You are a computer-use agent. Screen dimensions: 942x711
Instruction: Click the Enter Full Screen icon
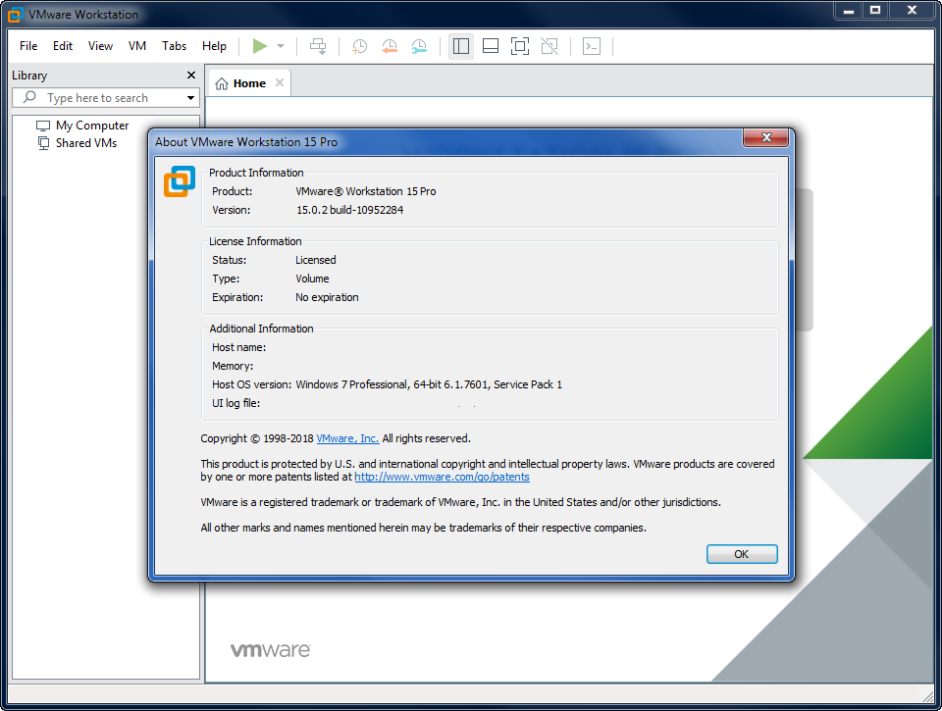pyautogui.click(x=520, y=46)
